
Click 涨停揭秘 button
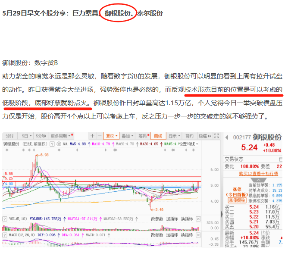237,200
